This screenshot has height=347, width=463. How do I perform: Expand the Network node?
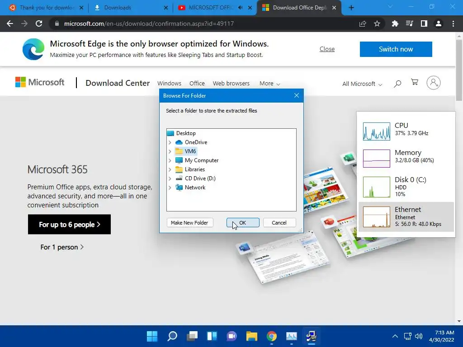pos(170,188)
